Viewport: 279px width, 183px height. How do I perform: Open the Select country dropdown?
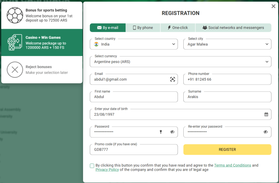click(134, 44)
